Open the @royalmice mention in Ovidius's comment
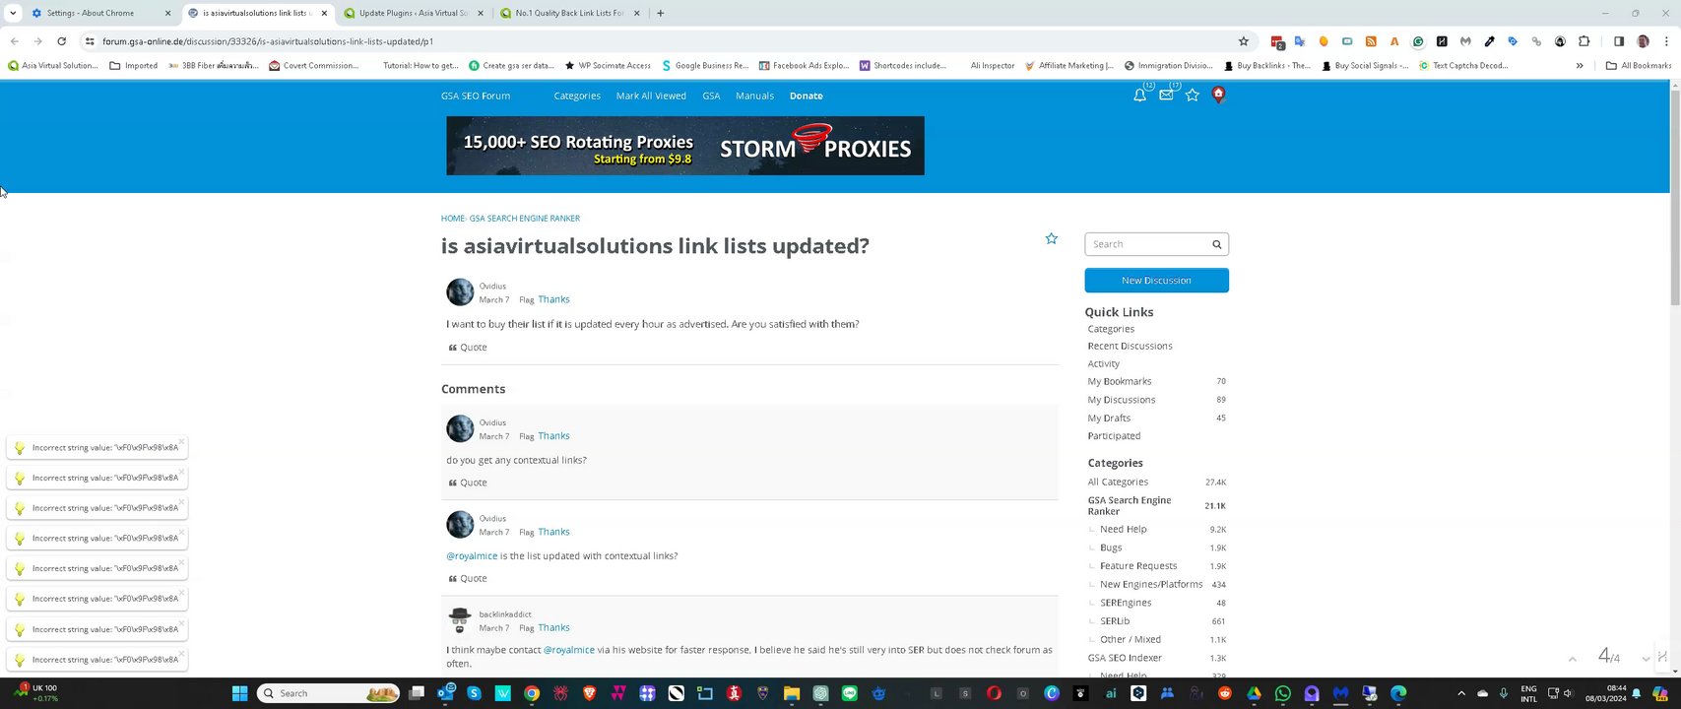 tap(472, 556)
